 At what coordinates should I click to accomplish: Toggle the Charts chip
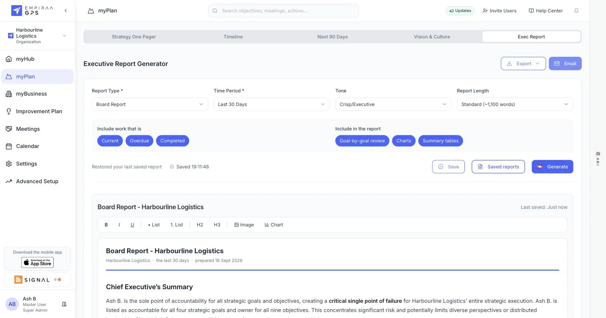coord(404,141)
